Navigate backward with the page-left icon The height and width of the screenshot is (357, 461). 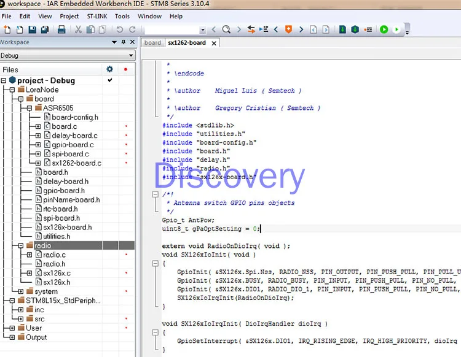[313, 29]
